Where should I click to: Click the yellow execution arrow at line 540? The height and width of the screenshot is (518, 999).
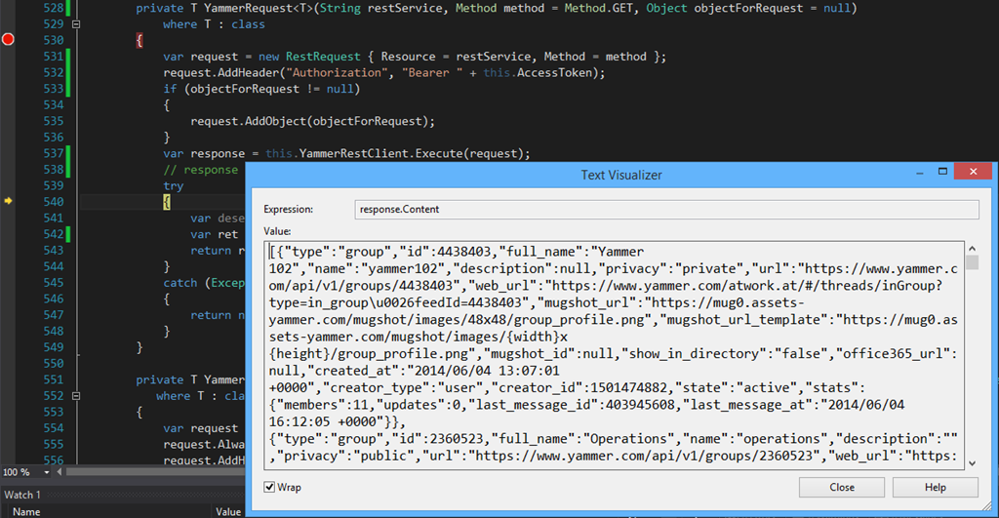(x=9, y=201)
